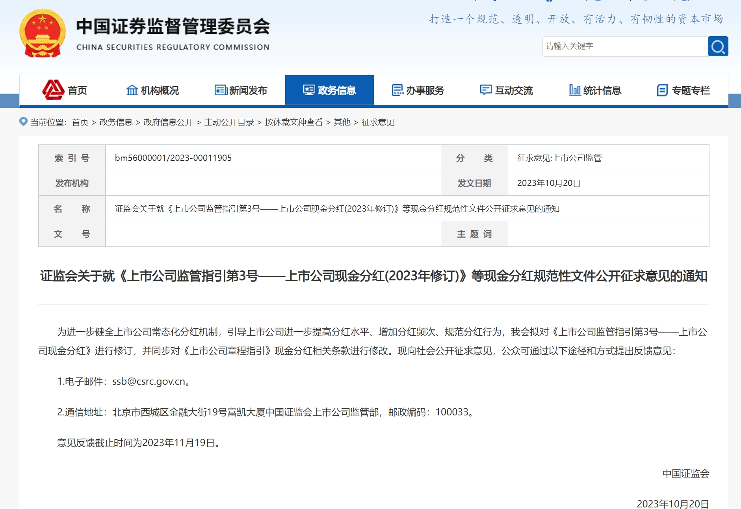Open the 机构概况 navigation tab

pyautogui.click(x=152, y=90)
